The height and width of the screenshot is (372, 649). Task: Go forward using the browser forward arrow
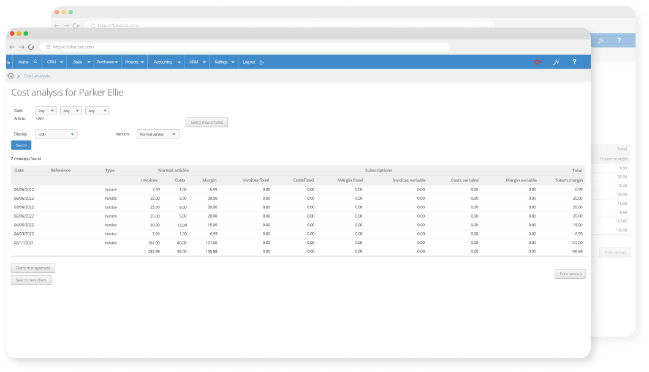(x=21, y=47)
